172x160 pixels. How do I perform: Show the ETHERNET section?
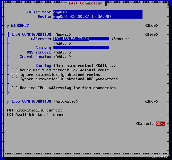tap(151, 25)
